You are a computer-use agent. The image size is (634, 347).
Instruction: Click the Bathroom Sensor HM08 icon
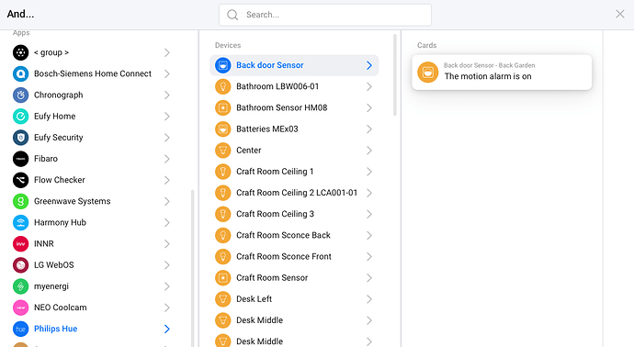[222, 107]
